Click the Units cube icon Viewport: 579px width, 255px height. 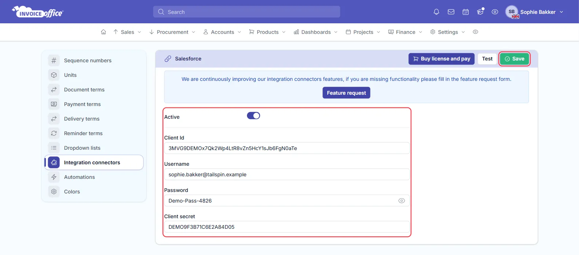point(54,75)
